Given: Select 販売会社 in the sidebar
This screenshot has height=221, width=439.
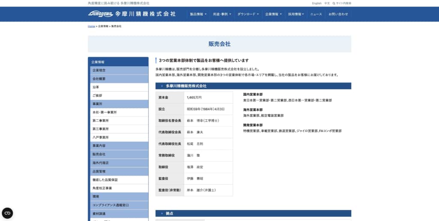Looking at the screenshot, I should 119,154.
